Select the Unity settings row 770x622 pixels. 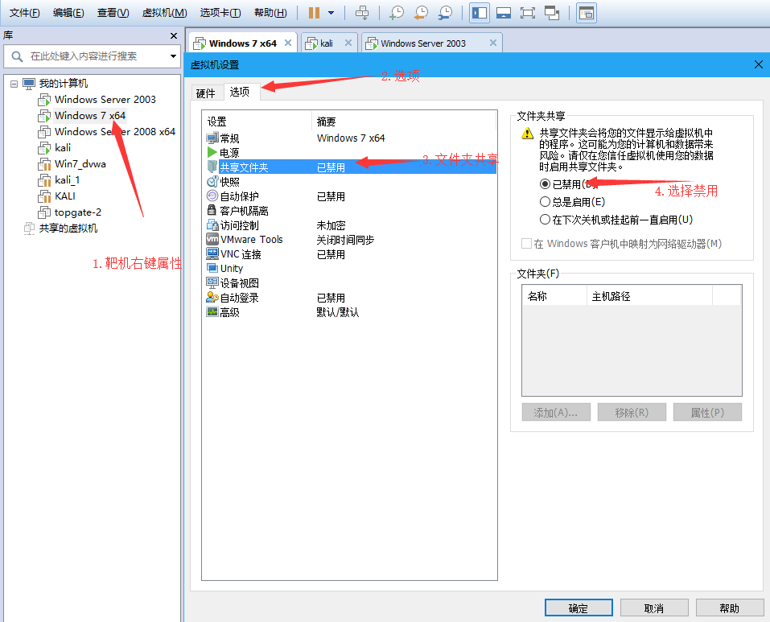pyautogui.click(x=351, y=269)
